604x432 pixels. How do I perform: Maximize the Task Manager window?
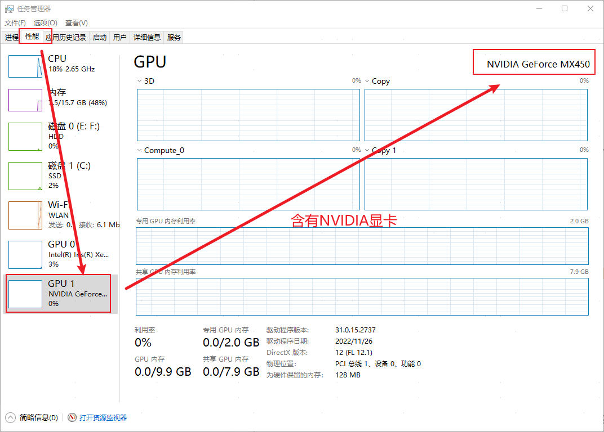pos(565,8)
